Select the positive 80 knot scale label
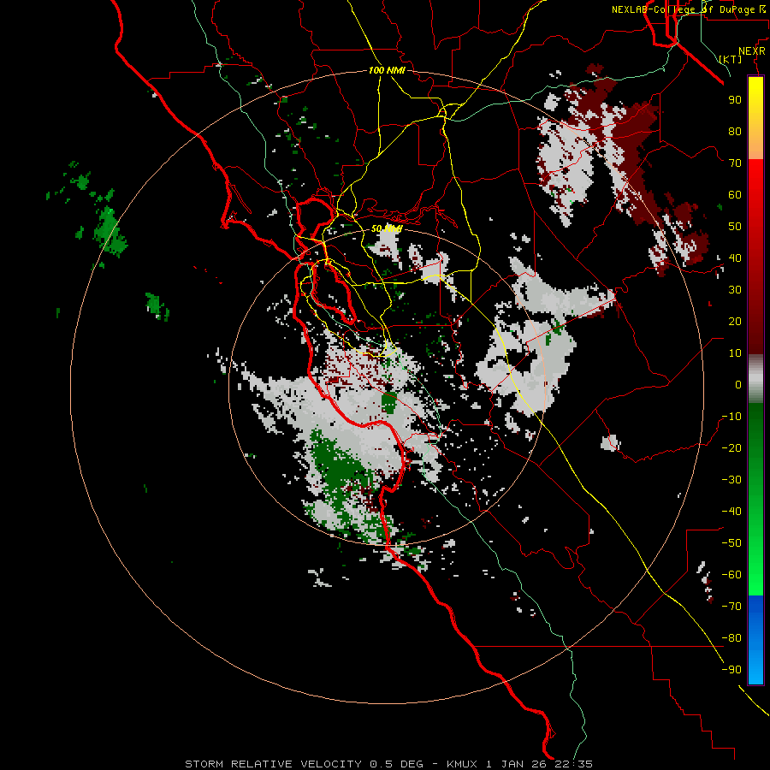 pyautogui.click(x=735, y=131)
